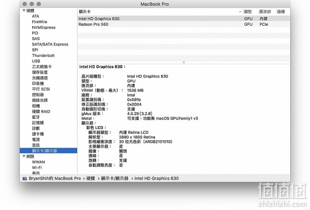The image size is (310, 210).
Task: Select 平行 SCSI in sidebar
Action: (x=41, y=89)
